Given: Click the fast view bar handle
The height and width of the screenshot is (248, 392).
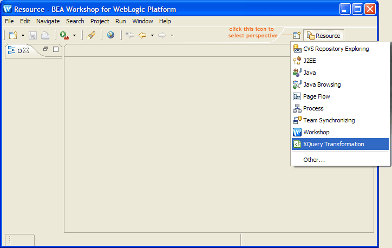Looking at the screenshot, I should [x=10, y=240].
